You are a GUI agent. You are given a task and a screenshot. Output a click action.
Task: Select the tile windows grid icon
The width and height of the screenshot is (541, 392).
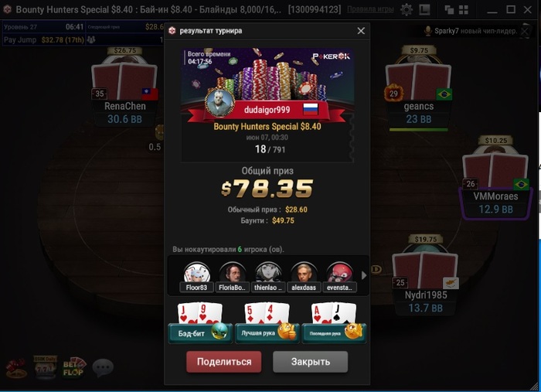pyautogui.click(x=464, y=9)
